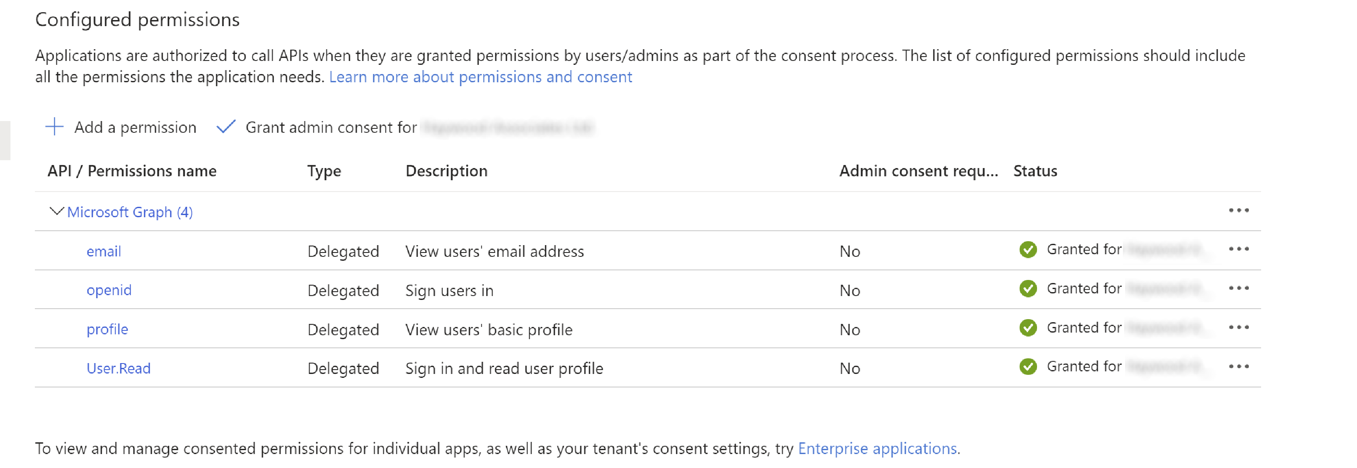The width and height of the screenshot is (1357, 468).
Task: Open the User.Read permission link
Action: (118, 369)
